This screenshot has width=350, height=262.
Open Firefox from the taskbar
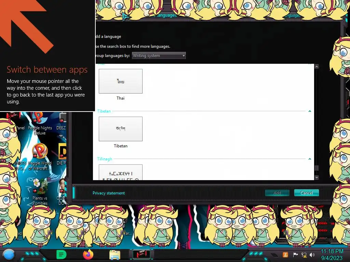[x=88, y=254]
